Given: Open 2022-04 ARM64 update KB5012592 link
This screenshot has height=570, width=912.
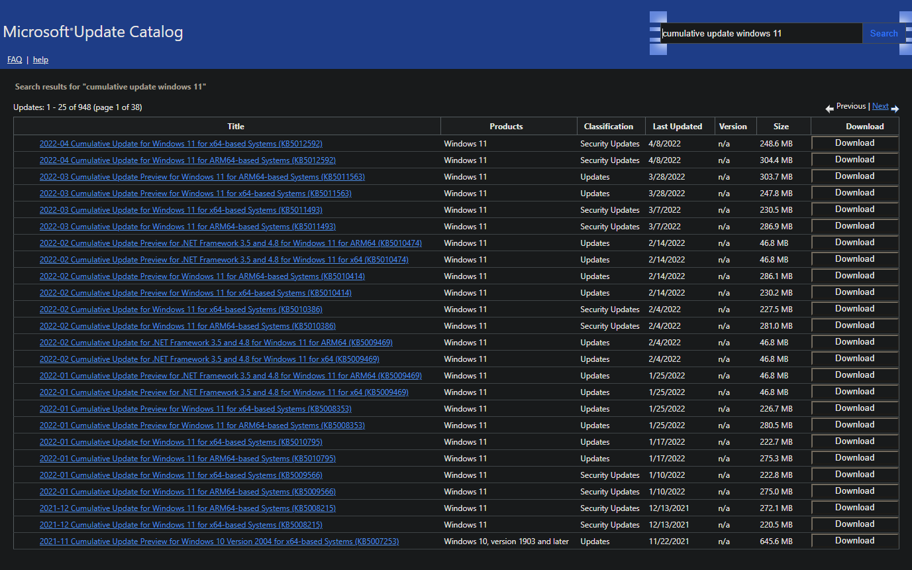Looking at the screenshot, I should coord(187,160).
